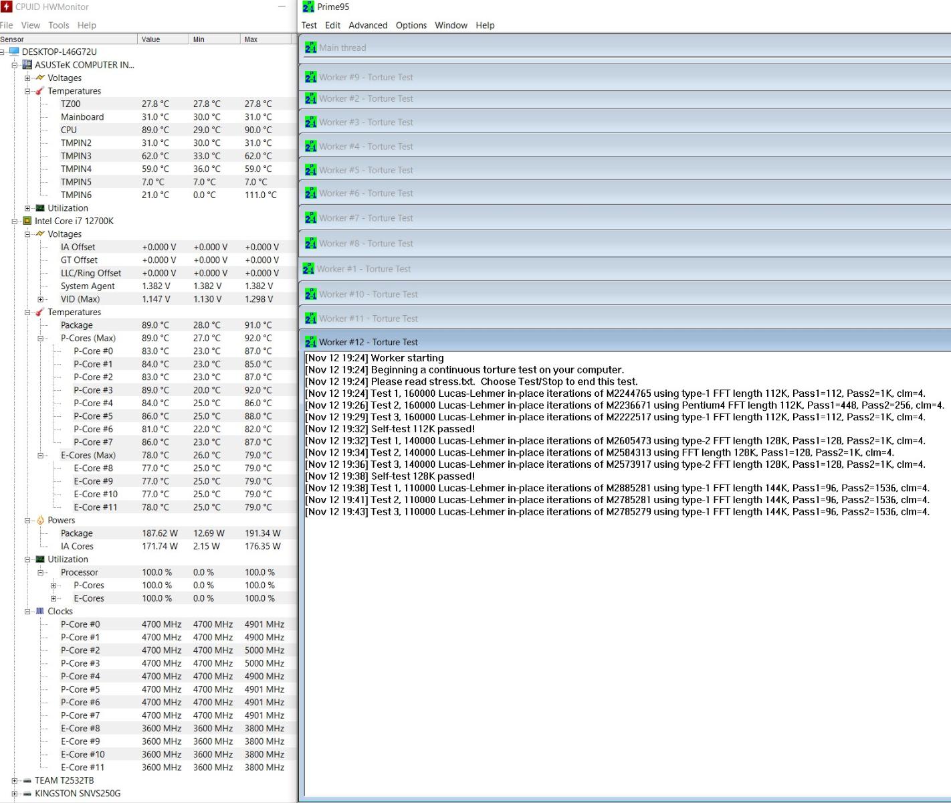
Task: Collapse the Powers node
Action: pos(27,520)
